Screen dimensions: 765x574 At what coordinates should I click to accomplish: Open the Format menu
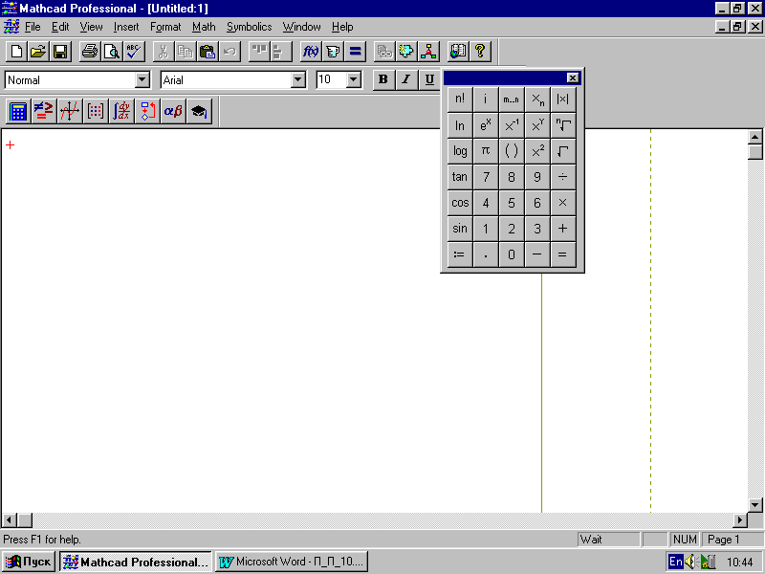coord(165,27)
